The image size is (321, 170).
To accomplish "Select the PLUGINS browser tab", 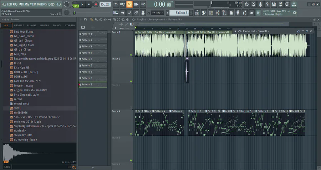I will 32,26.
